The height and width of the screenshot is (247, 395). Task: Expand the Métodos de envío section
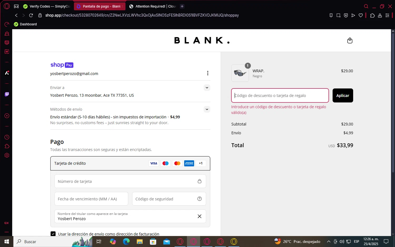click(207, 109)
